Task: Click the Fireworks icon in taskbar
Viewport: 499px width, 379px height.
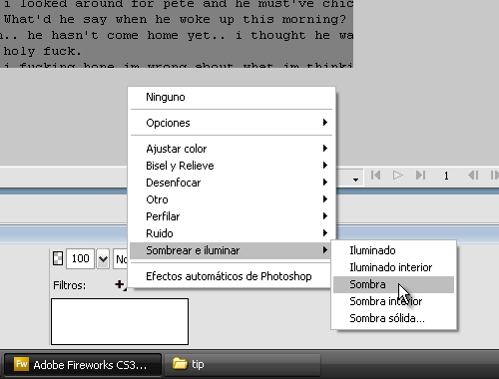Action: [22, 364]
